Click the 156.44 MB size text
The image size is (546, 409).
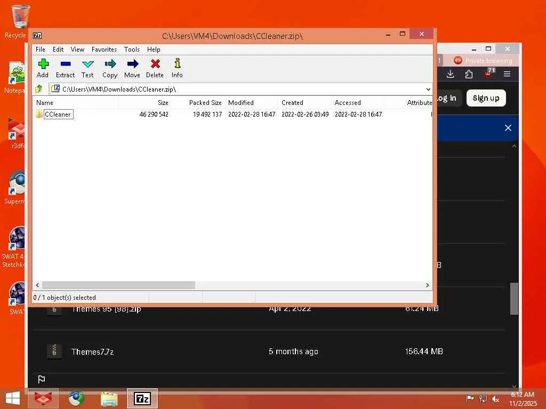pos(424,351)
